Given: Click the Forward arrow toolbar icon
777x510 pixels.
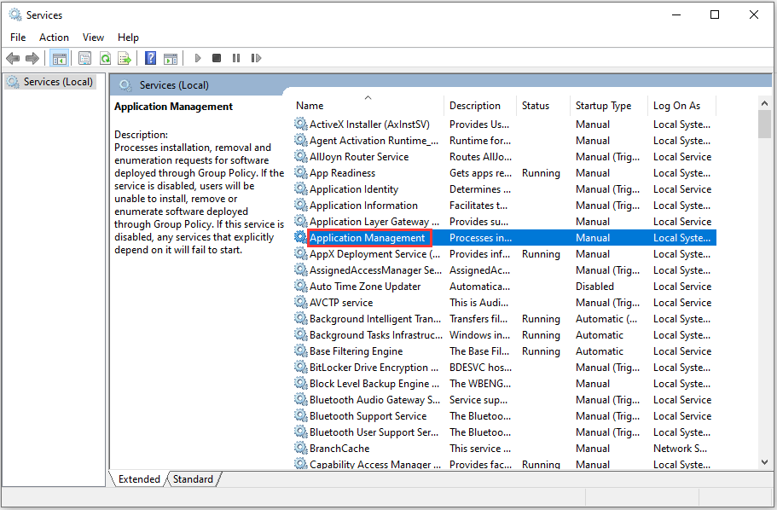Looking at the screenshot, I should 32,59.
